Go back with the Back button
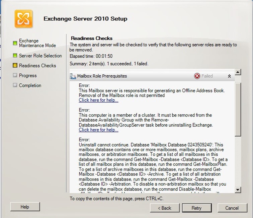Image resolution: width=253 pixels, height=218 pixels. pos(165,208)
